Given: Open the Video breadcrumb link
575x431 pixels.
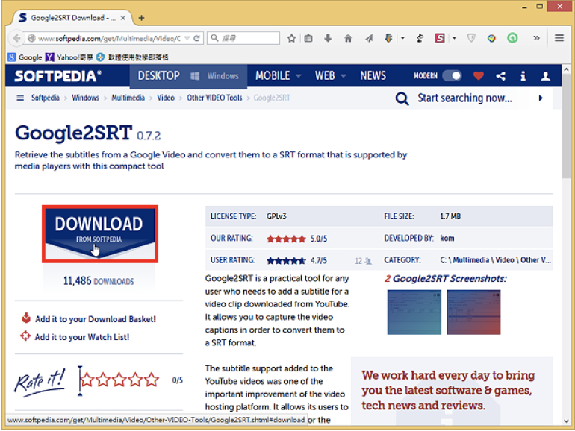Looking at the screenshot, I should (166, 98).
